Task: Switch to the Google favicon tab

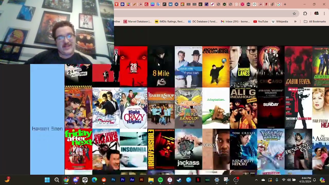Action: pos(278,4)
